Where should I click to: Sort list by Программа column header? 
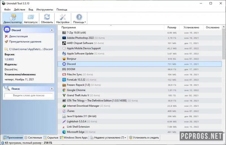[68, 27]
